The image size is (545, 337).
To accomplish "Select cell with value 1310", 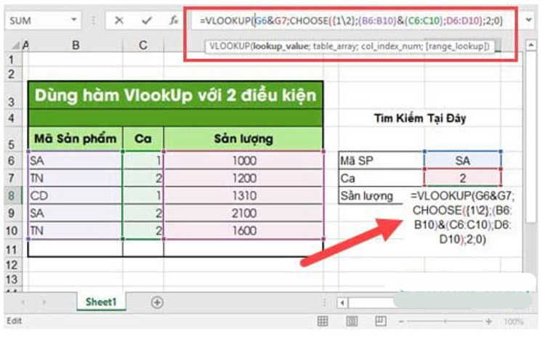I will 243,195.
